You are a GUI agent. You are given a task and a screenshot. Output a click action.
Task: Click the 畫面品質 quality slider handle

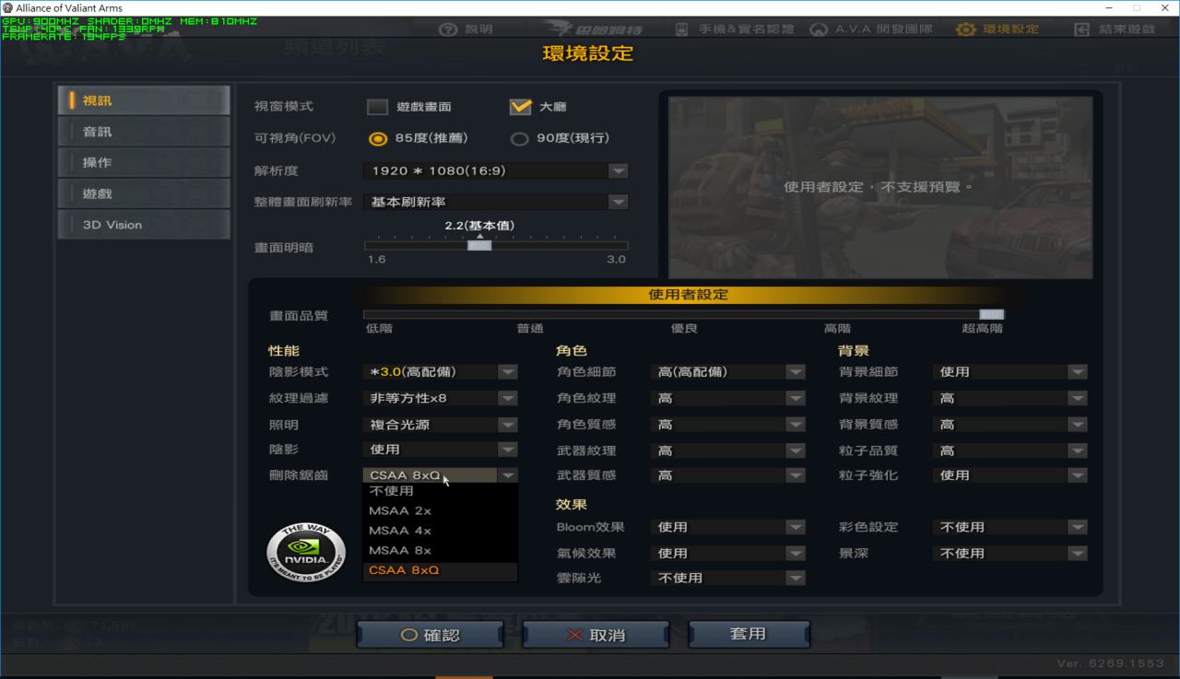[x=992, y=315]
